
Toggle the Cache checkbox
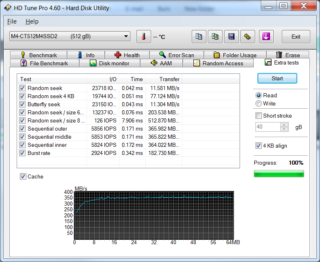point(23,176)
